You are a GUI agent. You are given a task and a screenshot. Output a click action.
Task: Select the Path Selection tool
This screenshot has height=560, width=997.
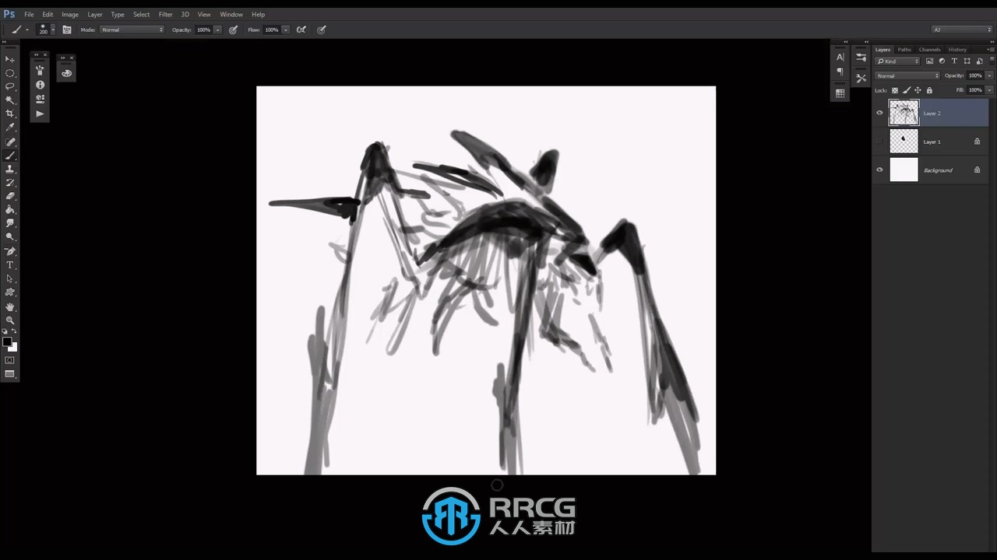pyautogui.click(x=10, y=279)
